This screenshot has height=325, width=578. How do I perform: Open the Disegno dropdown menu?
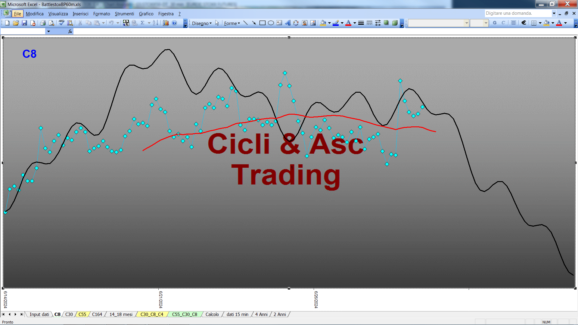[202, 23]
